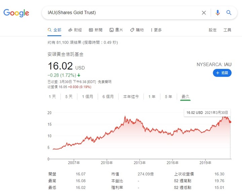Click the green down arrow icon
Screen dimensions: 242x196
(x=79, y=75)
